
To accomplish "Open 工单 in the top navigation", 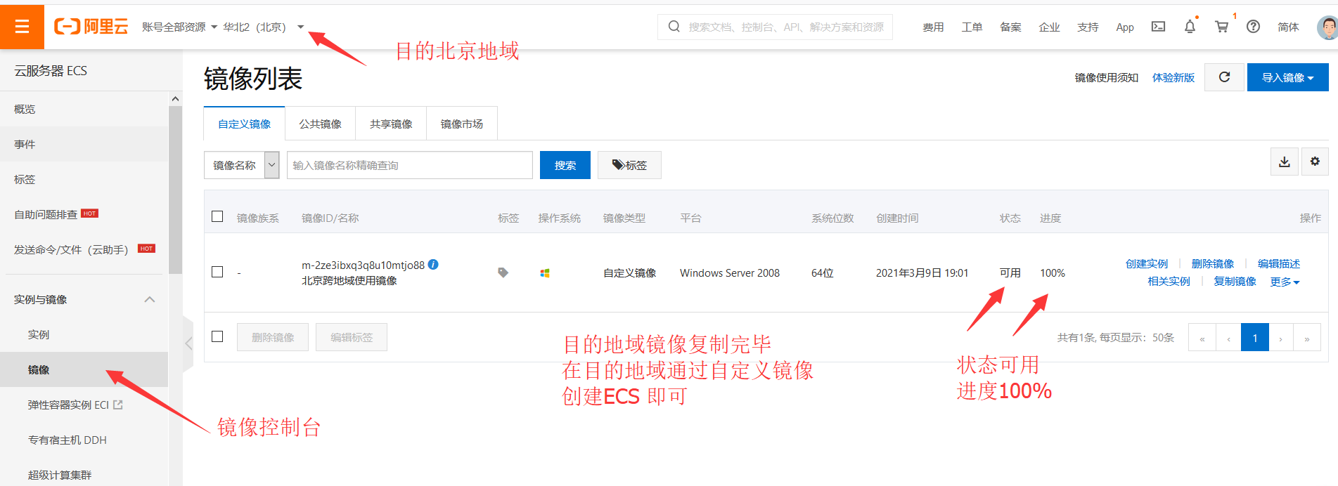I will coord(972,27).
